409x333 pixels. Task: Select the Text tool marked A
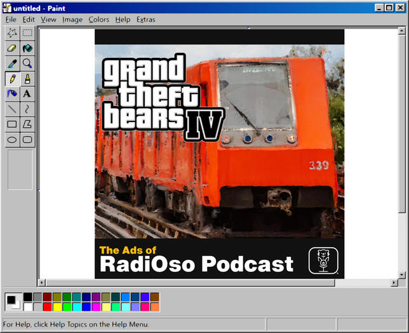[27, 93]
